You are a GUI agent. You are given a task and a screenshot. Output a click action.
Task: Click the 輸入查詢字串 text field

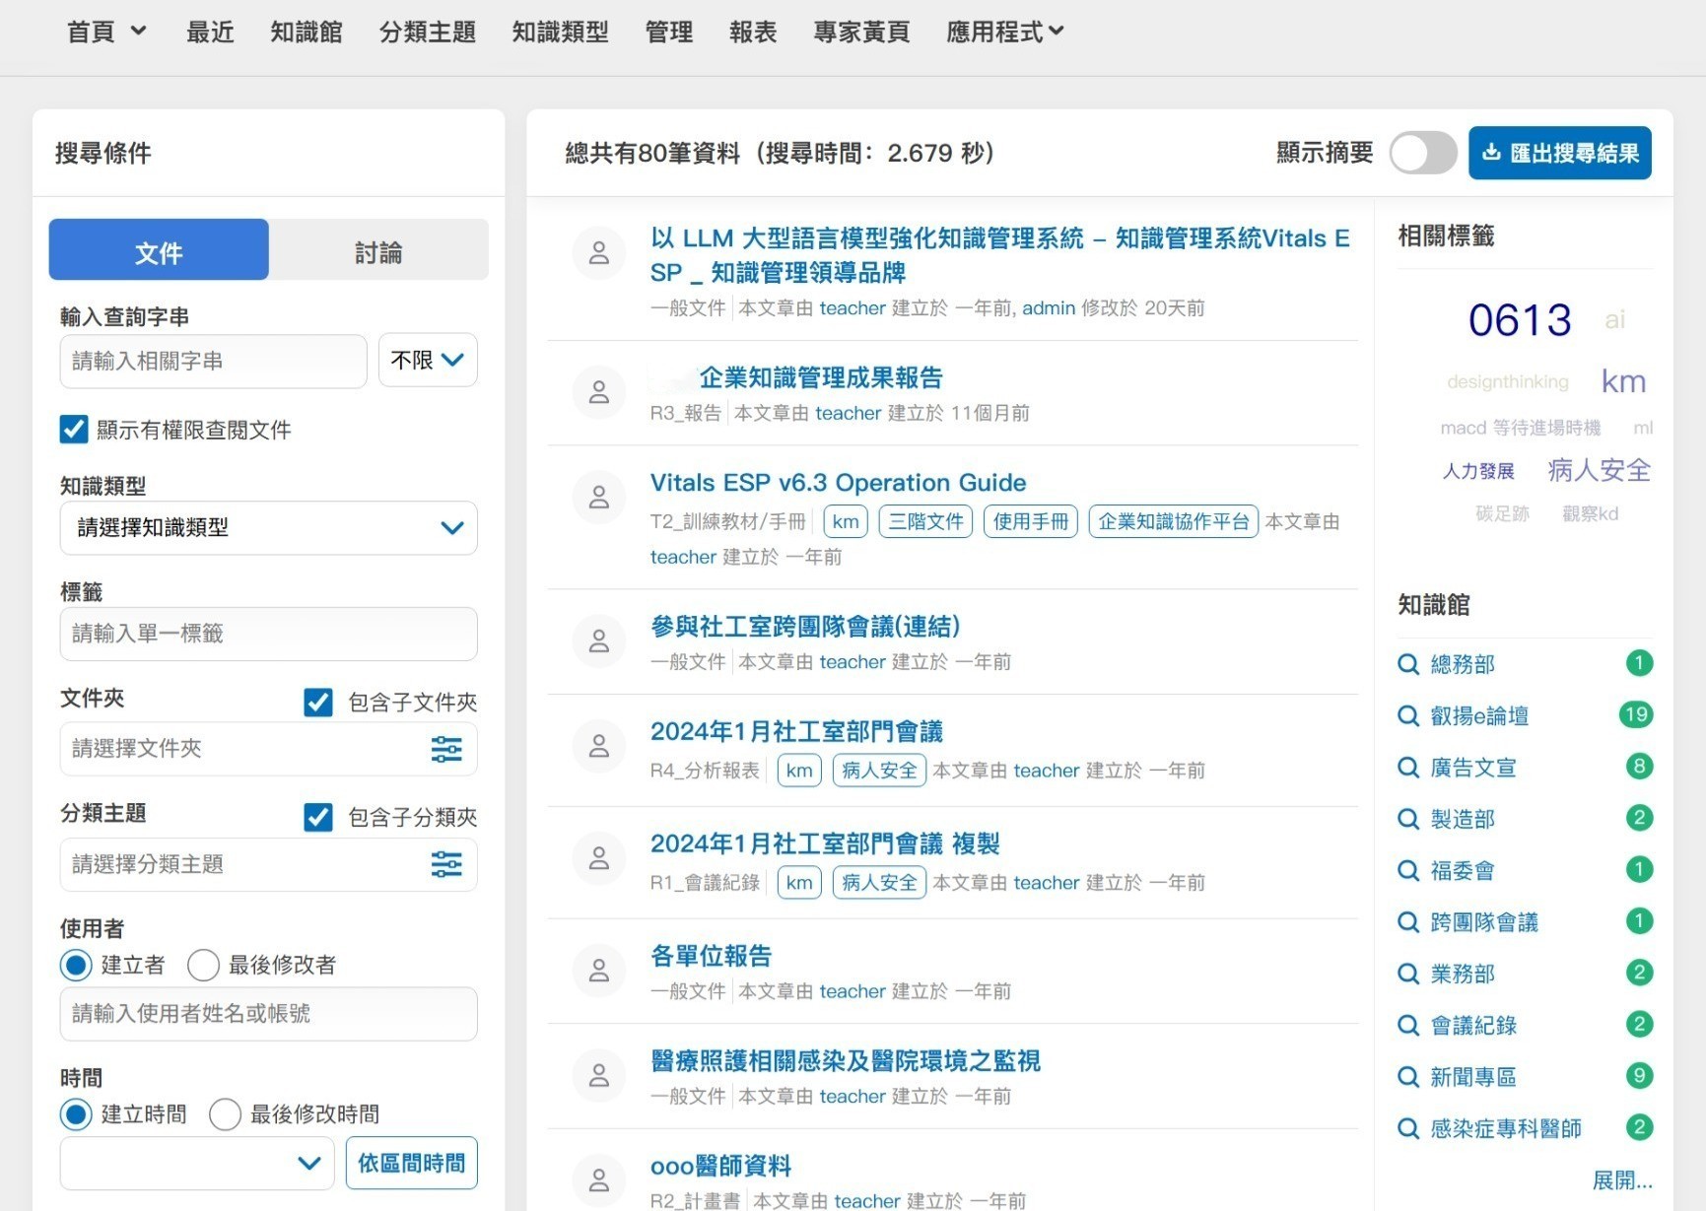tap(213, 361)
